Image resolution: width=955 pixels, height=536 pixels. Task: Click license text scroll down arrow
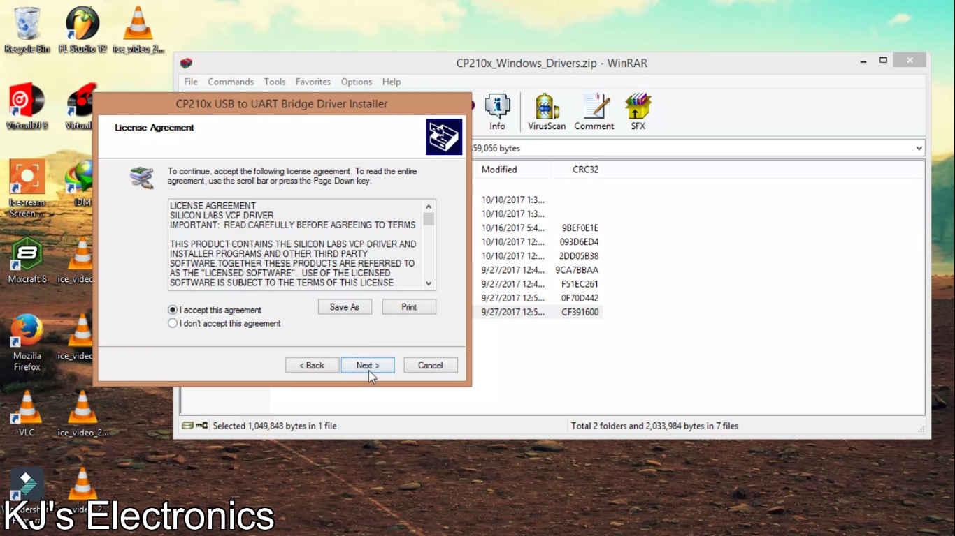(429, 283)
